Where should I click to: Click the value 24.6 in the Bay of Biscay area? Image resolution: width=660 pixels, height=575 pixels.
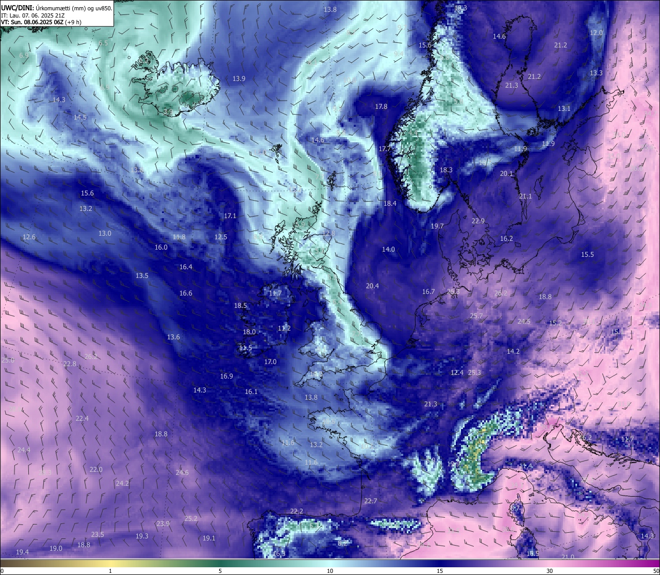pyautogui.click(x=182, y=473)
